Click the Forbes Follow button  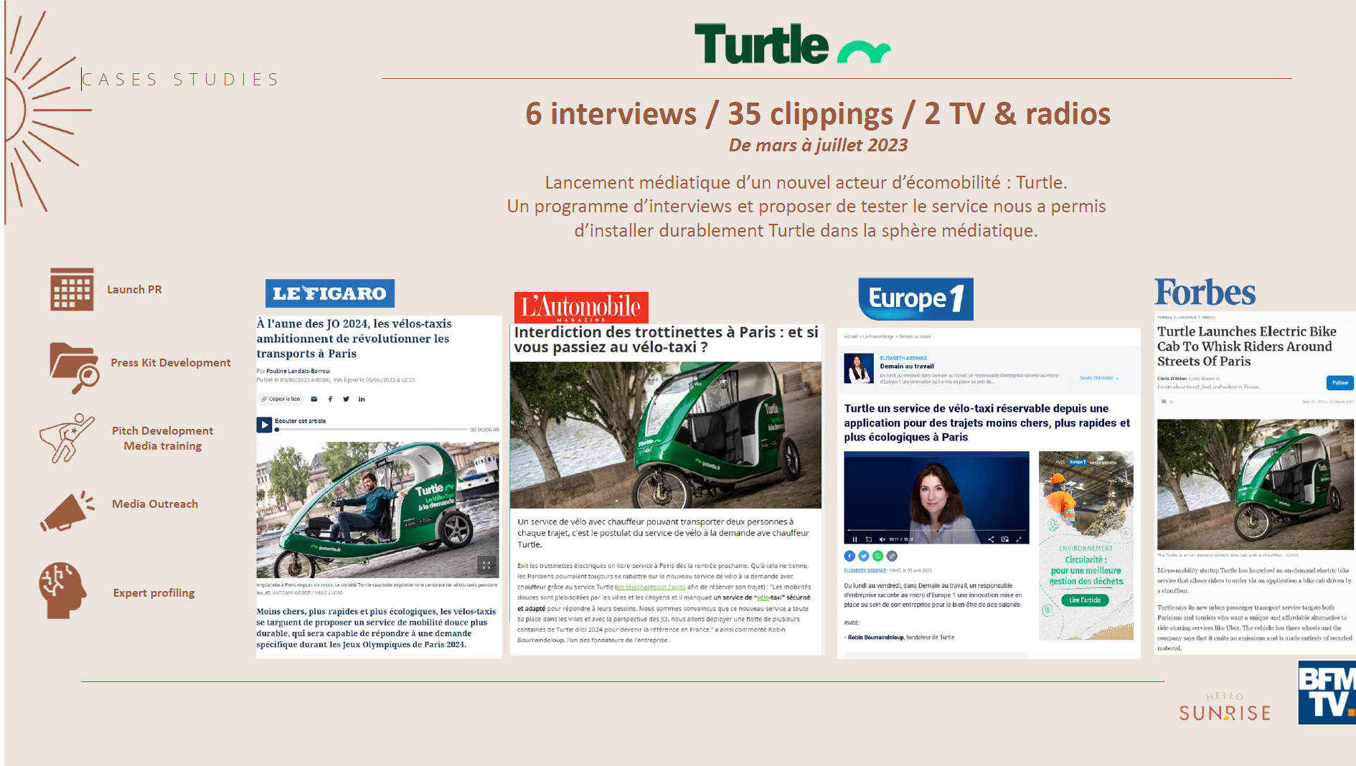[1340, 383]
